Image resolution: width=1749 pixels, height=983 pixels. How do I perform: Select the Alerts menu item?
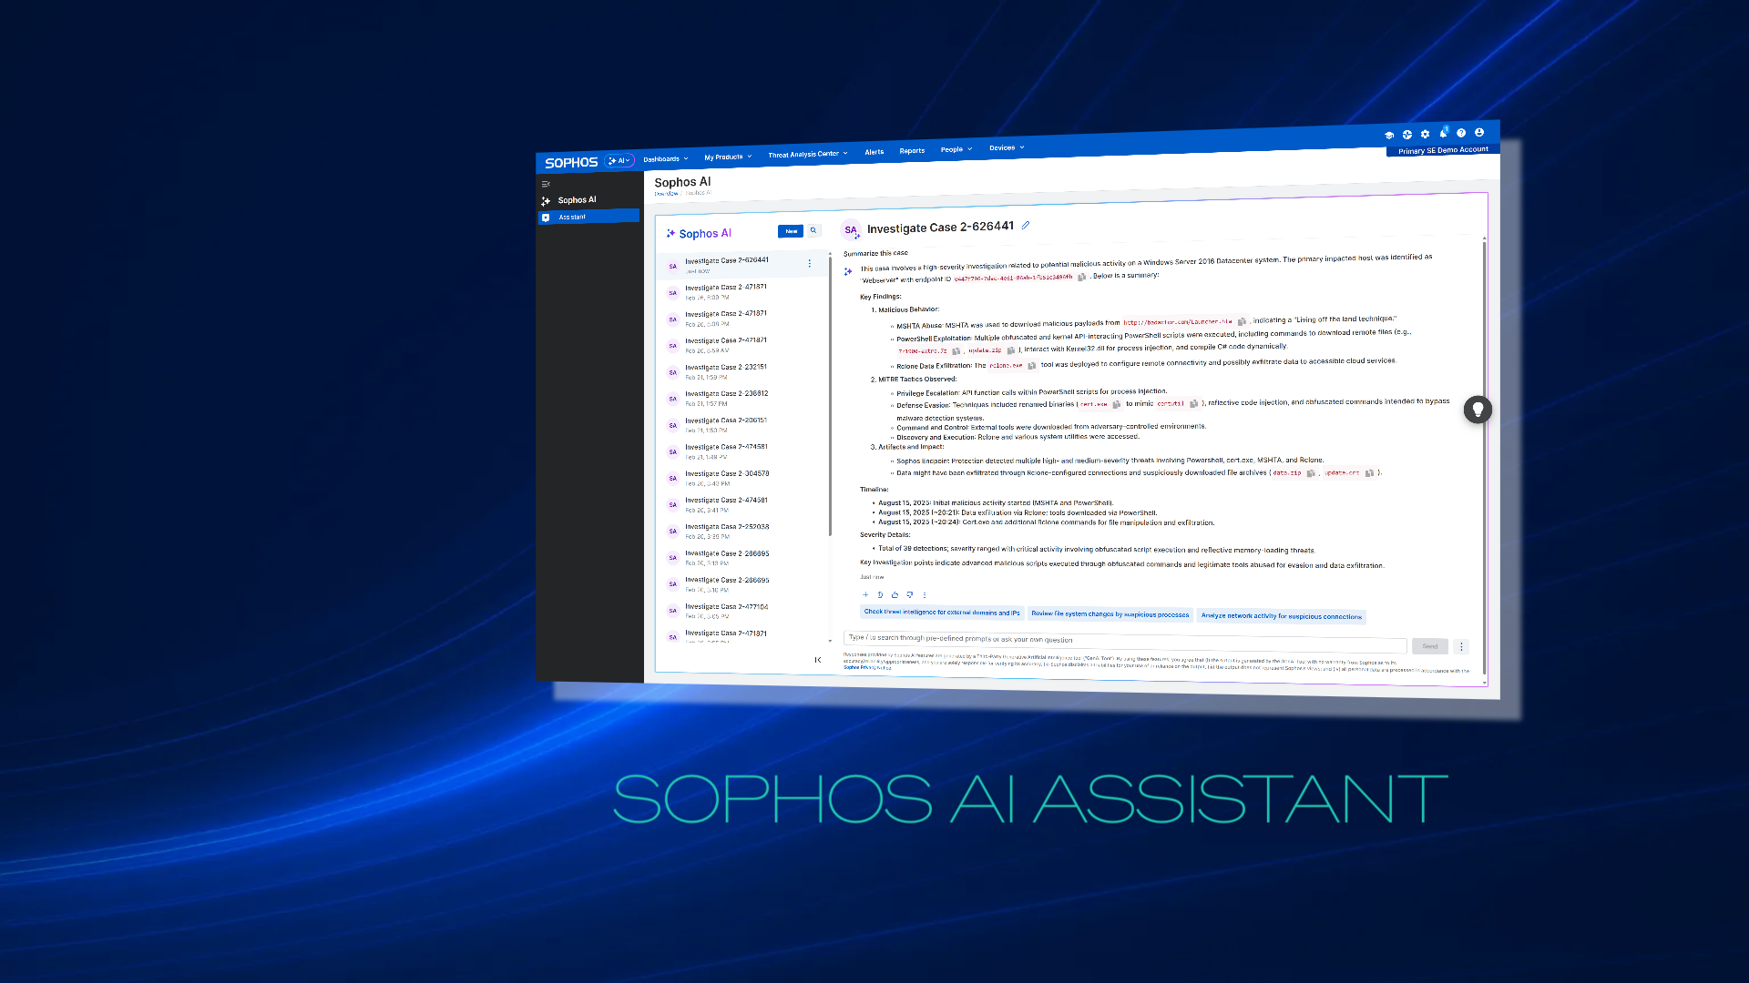874,151
